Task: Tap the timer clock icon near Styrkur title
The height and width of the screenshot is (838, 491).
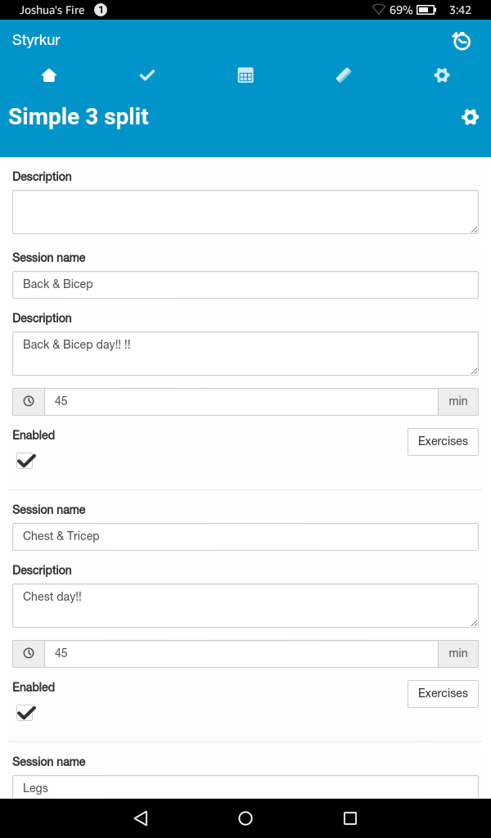Action: pyautogui.click(x=462, y=41)
